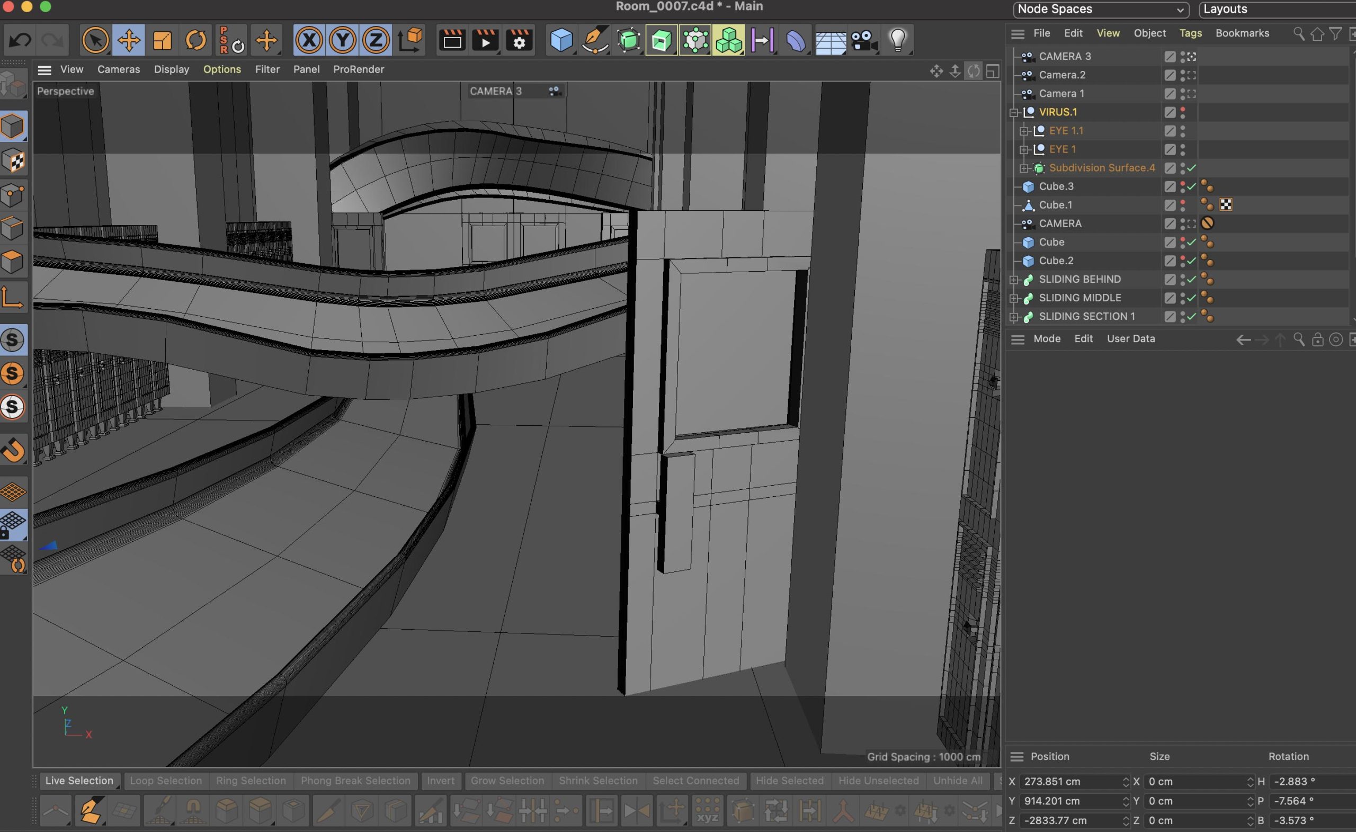Open viewport Options menu

coord(222,69)
